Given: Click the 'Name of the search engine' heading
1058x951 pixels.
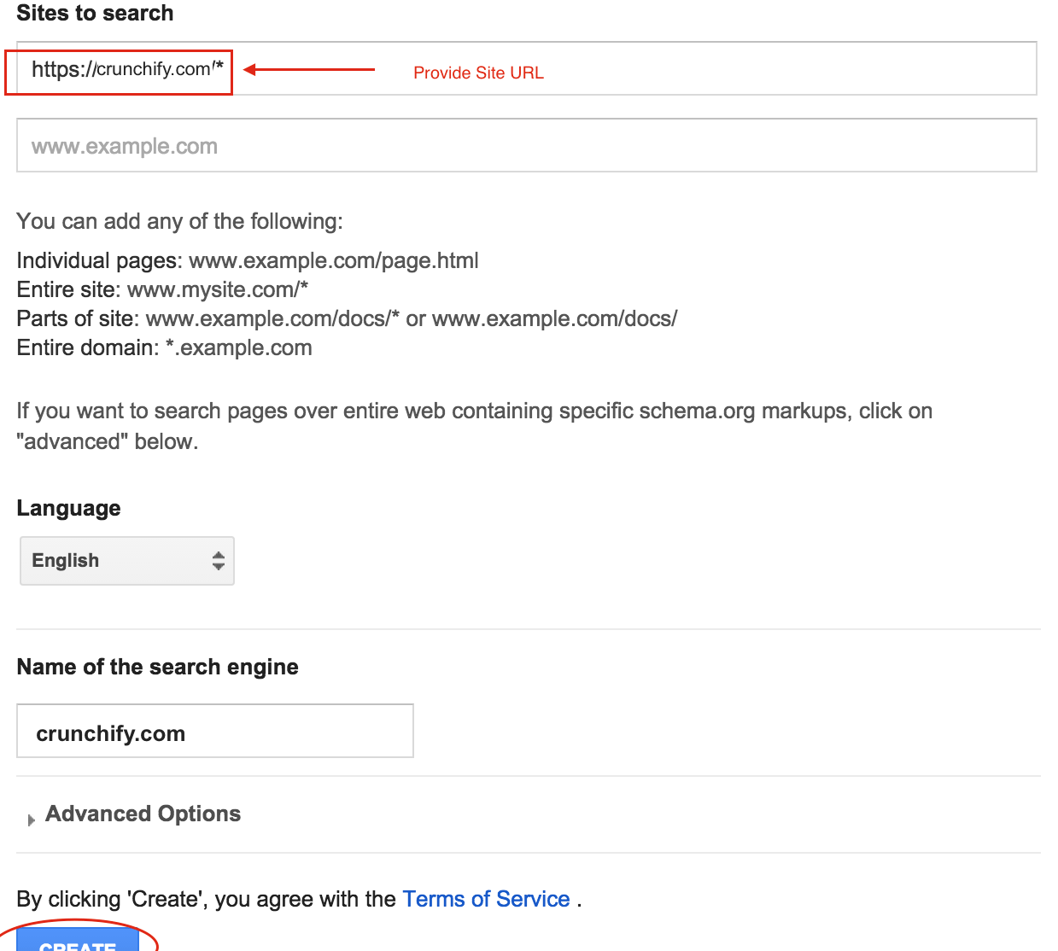Looking at the screenshot, I should click(158, 667).
